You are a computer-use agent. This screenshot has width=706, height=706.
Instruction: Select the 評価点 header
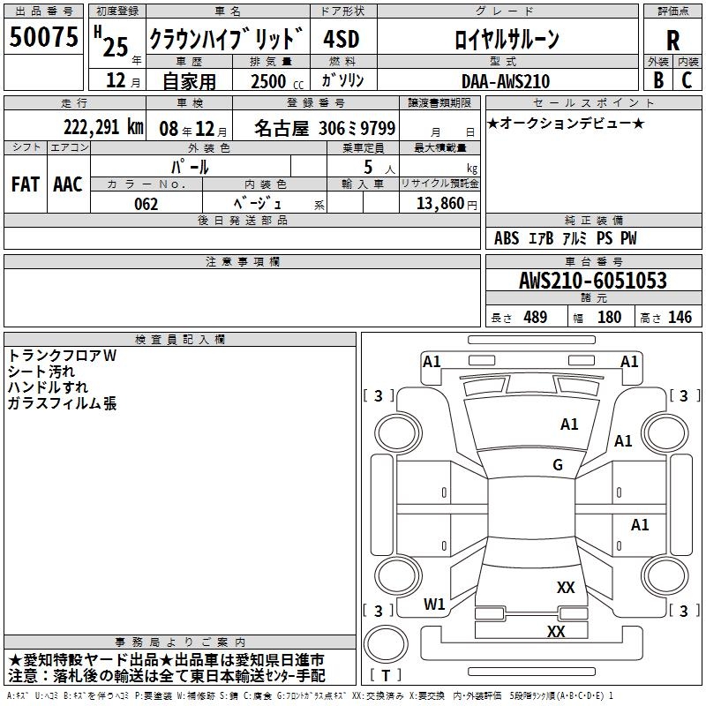point(672,11)
